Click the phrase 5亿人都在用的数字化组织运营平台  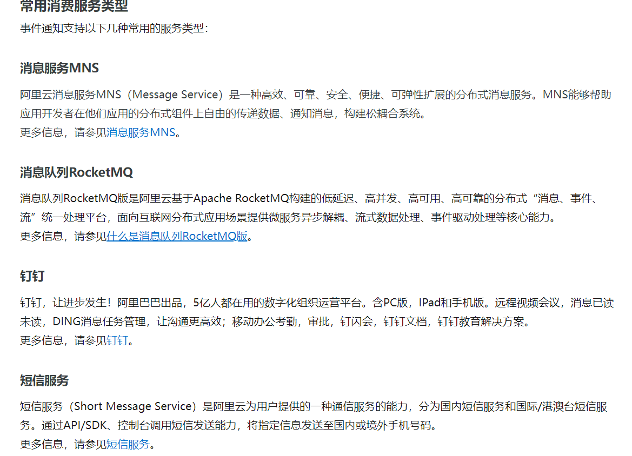pos(277,303)
